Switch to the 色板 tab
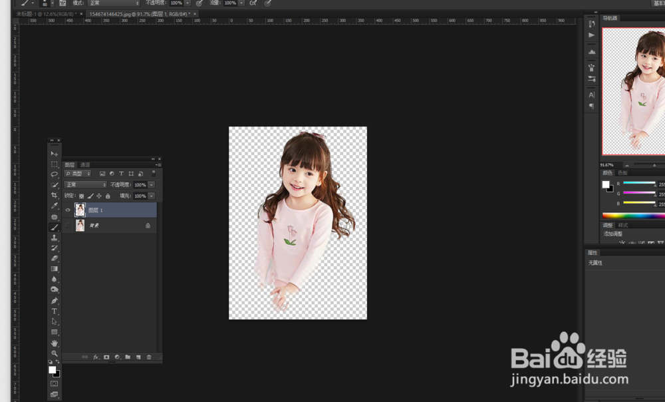Viewport: 665px width, 402px height. point(622,173)
